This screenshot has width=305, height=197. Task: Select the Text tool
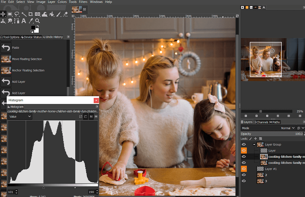(x=24, y=21)
